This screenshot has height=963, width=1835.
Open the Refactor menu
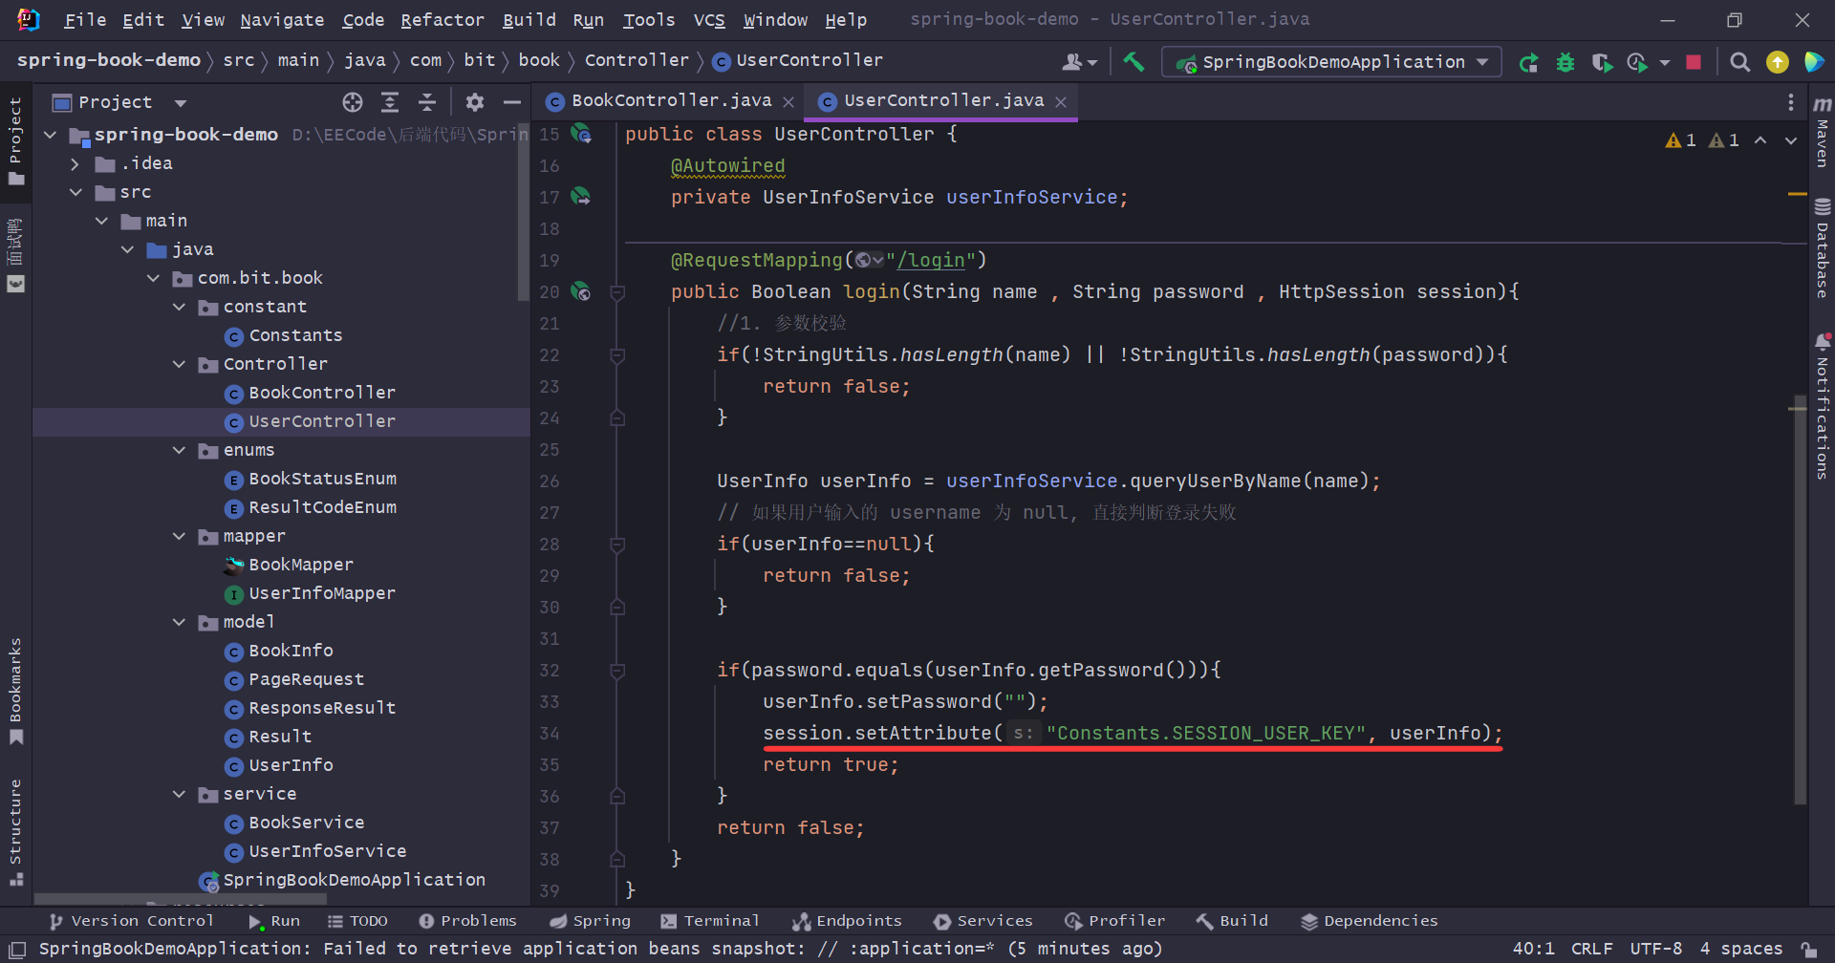pyautogui.click(x=442, y=20)
